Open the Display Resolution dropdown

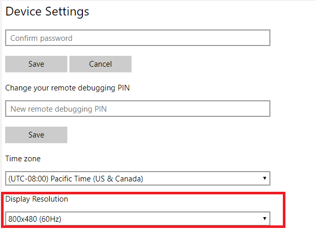coord(137,219)
